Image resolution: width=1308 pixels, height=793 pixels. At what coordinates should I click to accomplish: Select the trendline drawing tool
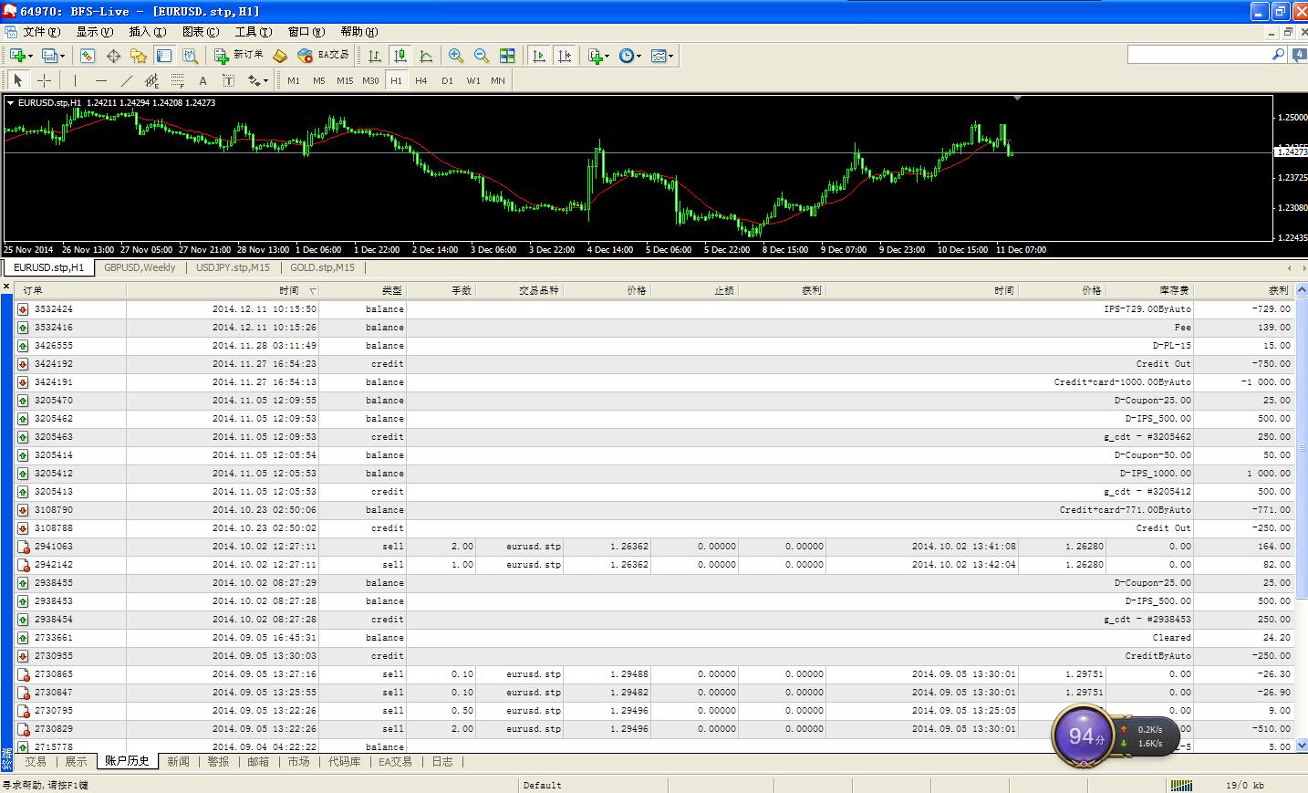[127, 80]
